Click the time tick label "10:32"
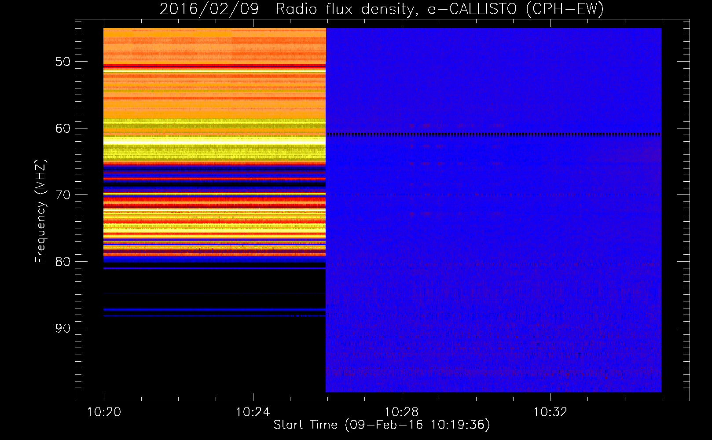 [550, 412]
